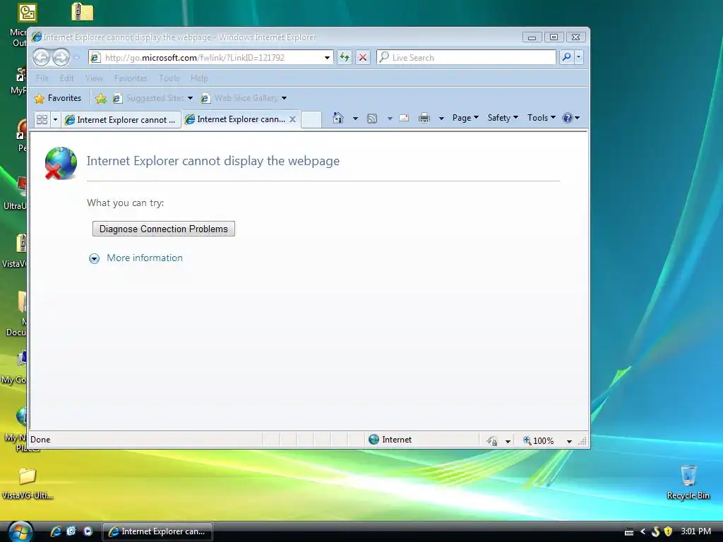
Task: Switch to first Internet Explorer cannot tab
Action: coord(121,120)
